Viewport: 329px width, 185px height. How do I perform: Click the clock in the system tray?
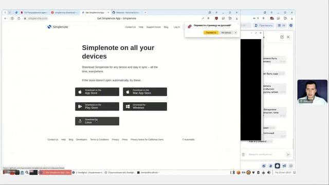[283, 173]
